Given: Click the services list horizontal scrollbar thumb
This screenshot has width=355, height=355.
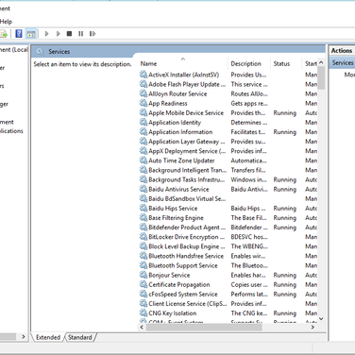Looking at the screenshot, I should (x=204, y=328).
